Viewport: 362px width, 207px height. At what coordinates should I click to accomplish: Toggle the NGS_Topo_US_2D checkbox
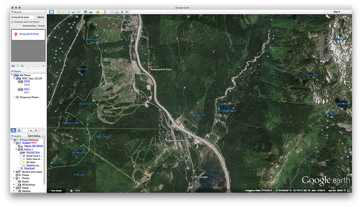click(x=17, y=78)
